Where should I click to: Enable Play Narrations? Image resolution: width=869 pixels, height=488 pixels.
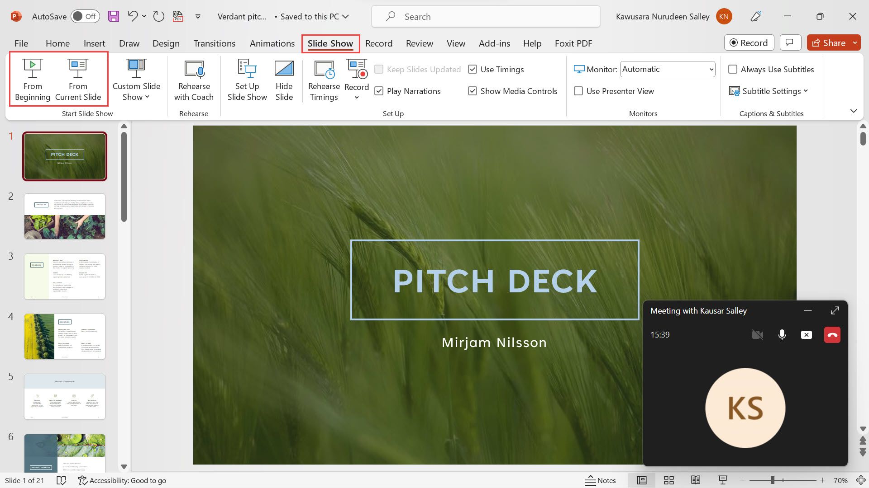[x=379, y=91]
